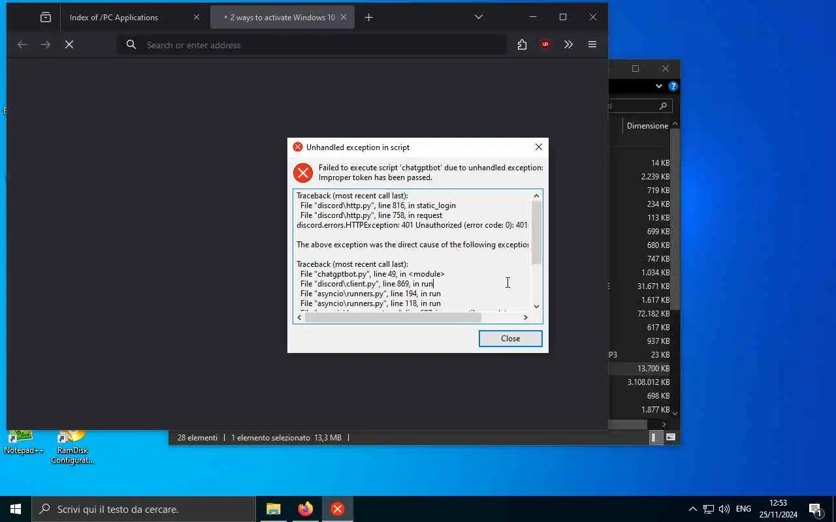Select the 2 ways to activate Windows 10 tab

tap(282, 18)
